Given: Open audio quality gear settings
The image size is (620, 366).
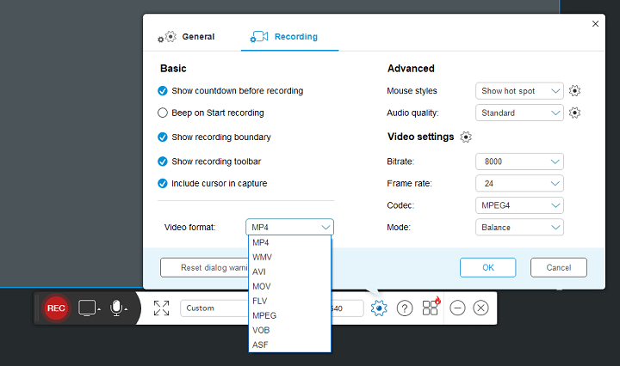Looking at the screenshot, I should (574, 113).
